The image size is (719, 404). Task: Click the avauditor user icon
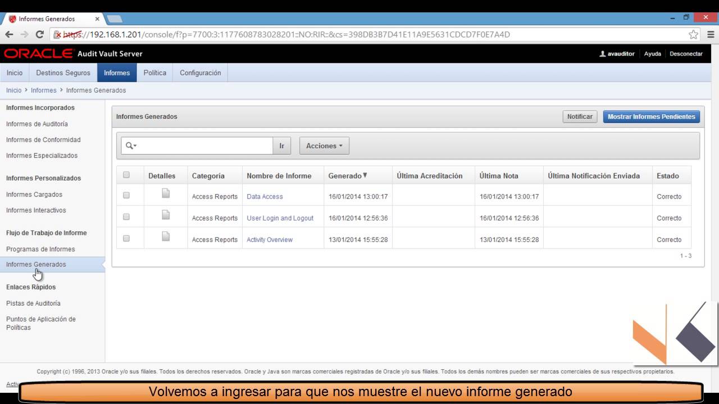tap(603, 54)
